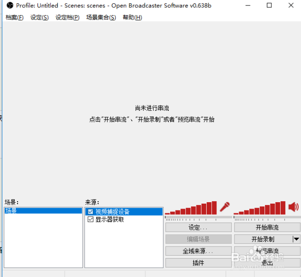Open the 设定(S) menu
This screenshot has width=301, height=277.
(x=40, y=18)
